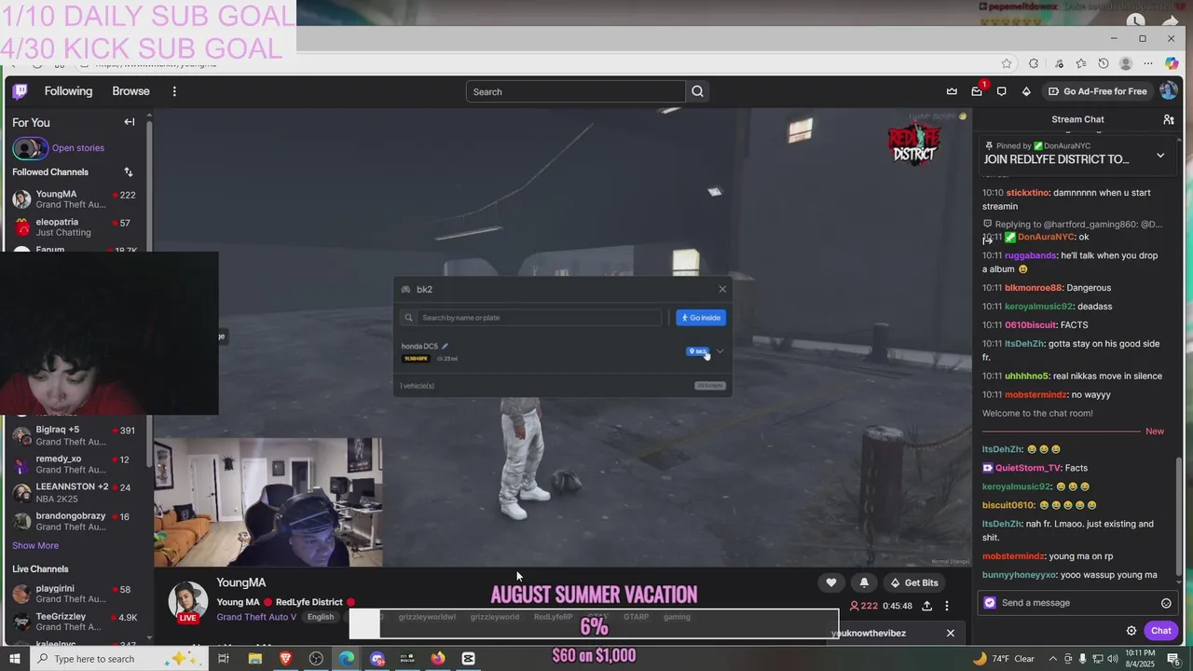This screenshot has width=1193, height=671.
Task: Click Go inside button in garage dialog
Action: pos(701,318)
